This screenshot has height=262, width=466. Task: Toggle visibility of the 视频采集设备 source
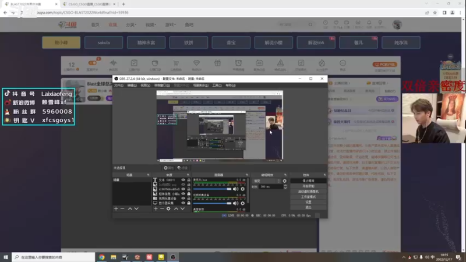[183, 199]
